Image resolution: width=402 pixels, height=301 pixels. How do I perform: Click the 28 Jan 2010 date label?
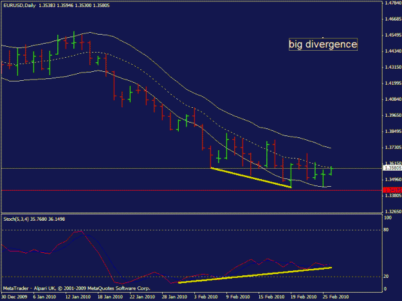[x=174, y=297]
